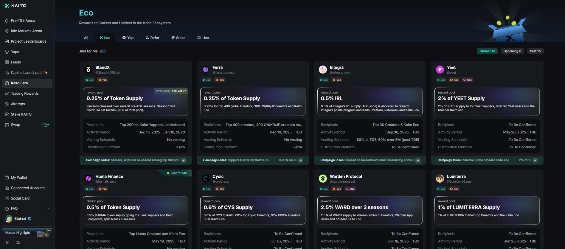Click the Project Leaderboards sidebar icon
565x249 pixels.
(7, 41)
